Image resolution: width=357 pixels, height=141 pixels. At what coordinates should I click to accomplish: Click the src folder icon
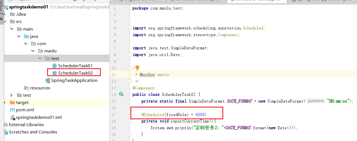[x=12, y=22]
